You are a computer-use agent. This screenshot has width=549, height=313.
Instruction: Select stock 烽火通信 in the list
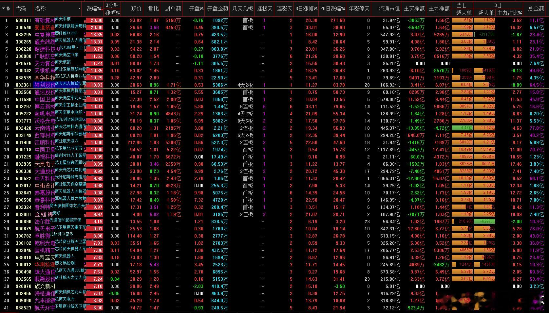pos(45,272)
